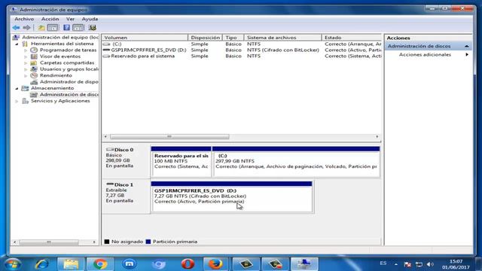The height and width of the screenshot is (271, 482).
Task: Select Servicios y Aplicaciones node
Action: pyautogui.click(x=60, y=101)
